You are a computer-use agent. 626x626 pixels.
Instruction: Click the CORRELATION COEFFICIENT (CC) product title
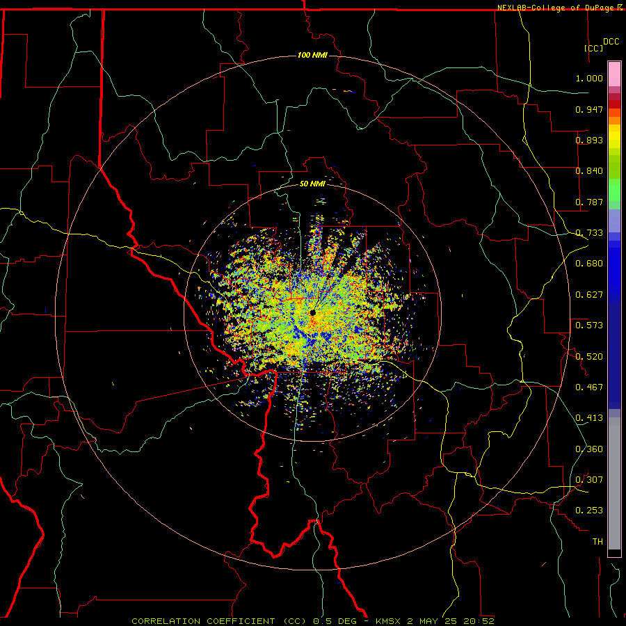[219, 621]
